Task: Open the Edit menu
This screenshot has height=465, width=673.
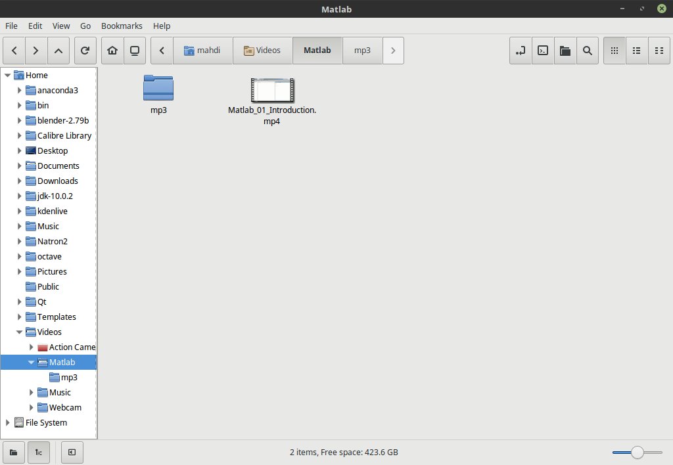Action: (x=35, y=26)
